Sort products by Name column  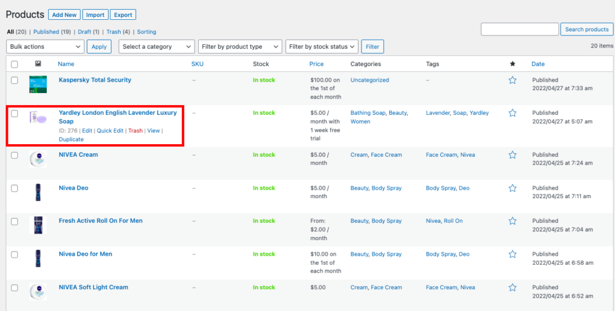(66, 64)
